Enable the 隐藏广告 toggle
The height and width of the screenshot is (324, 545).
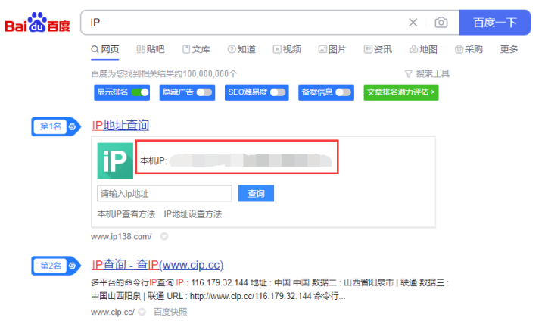pos(204,92)
